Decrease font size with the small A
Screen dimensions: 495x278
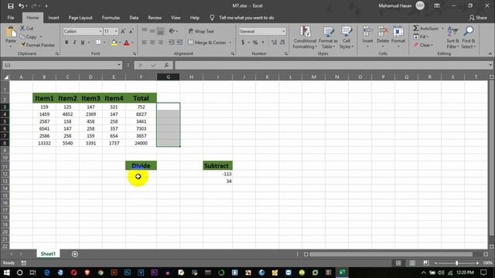[131, 31]
